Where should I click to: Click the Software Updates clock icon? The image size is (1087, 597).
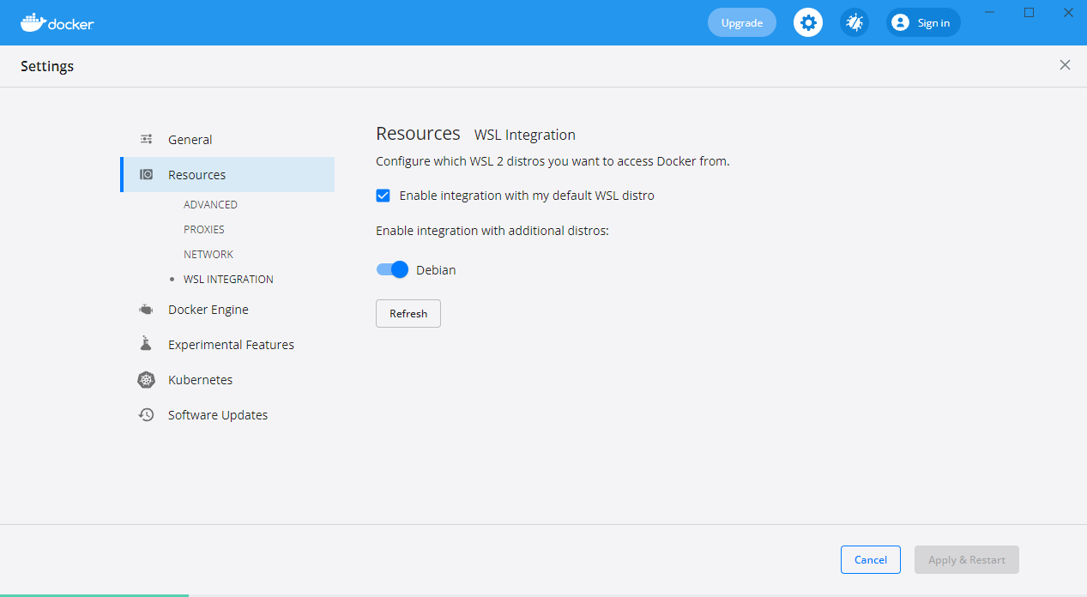pos(147,414)
